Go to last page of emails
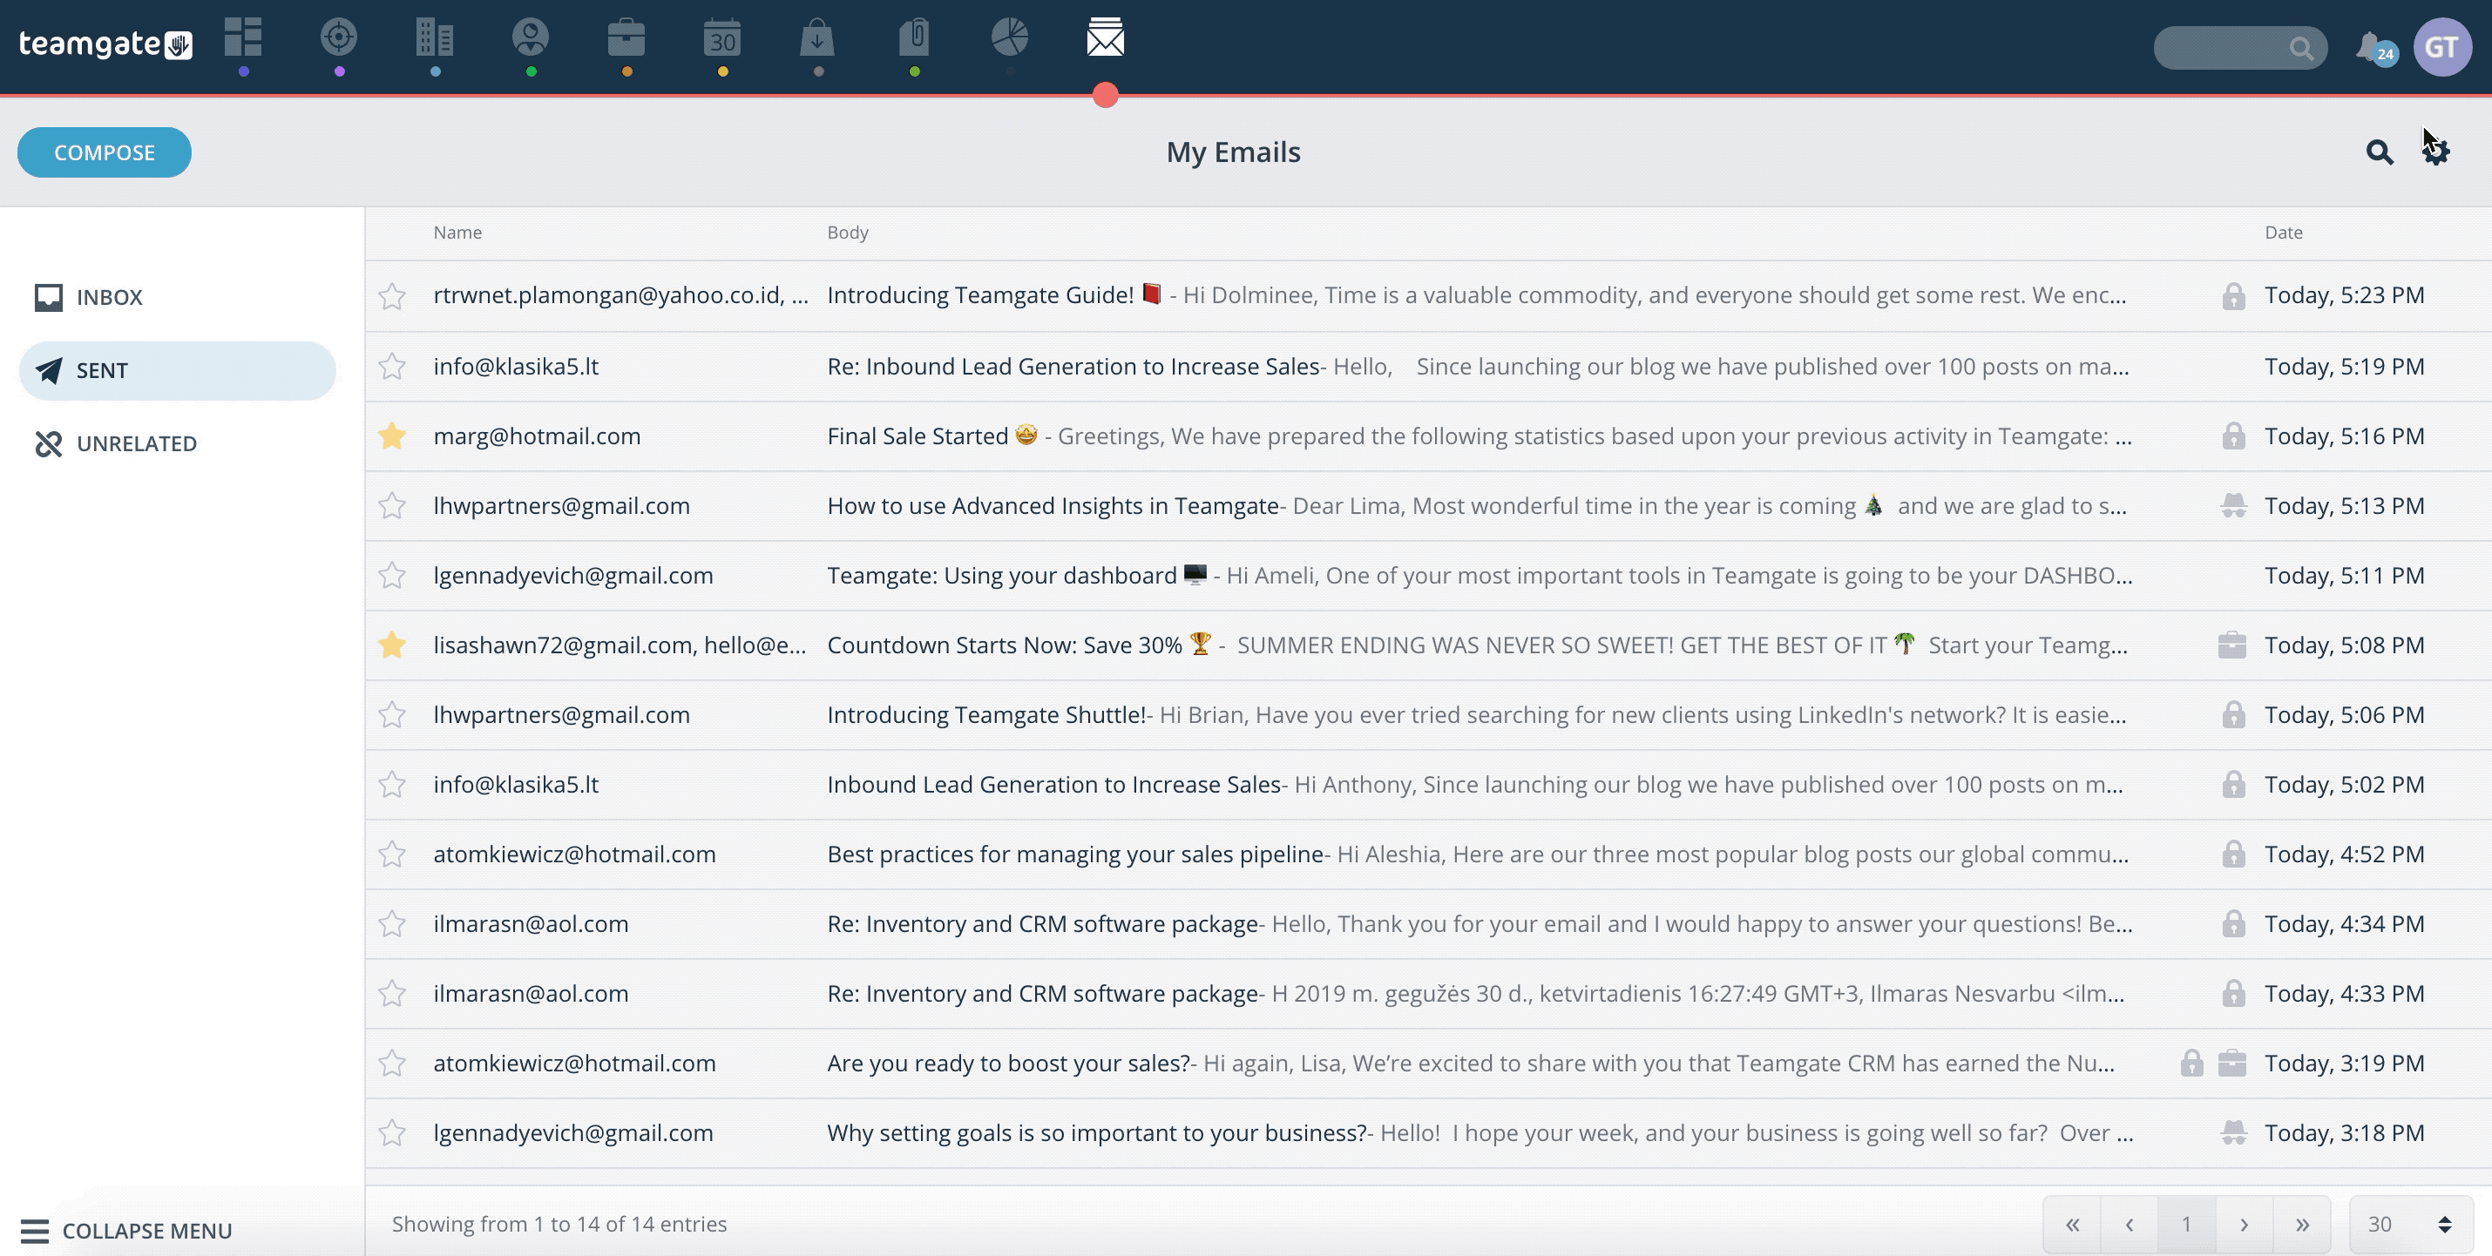 2302,1224
